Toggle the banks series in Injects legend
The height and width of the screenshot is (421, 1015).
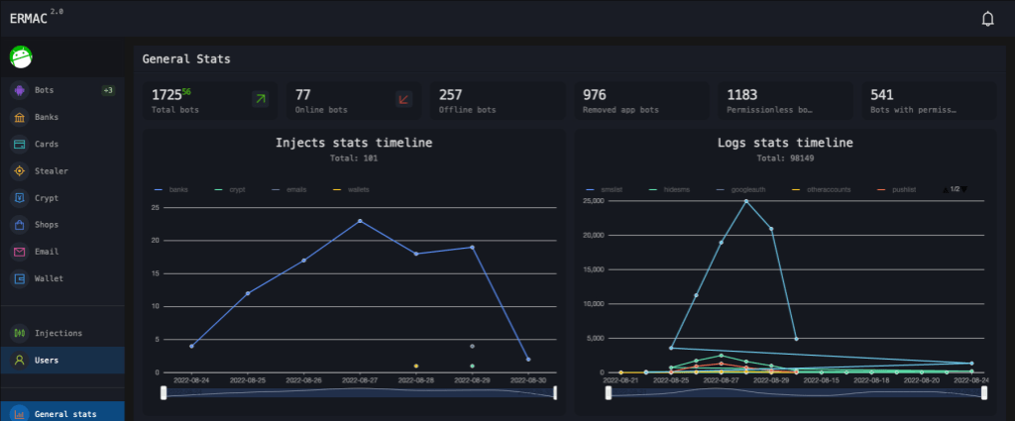(x=170, y=188)
